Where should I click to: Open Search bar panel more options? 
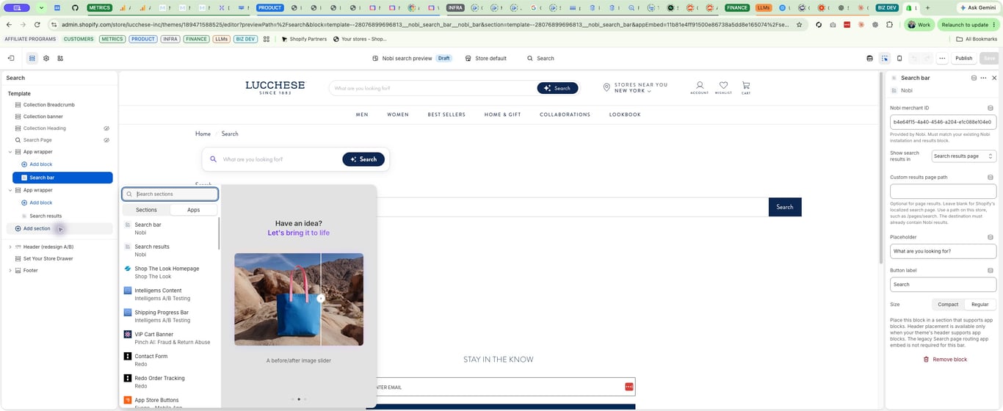pos(983,78)
